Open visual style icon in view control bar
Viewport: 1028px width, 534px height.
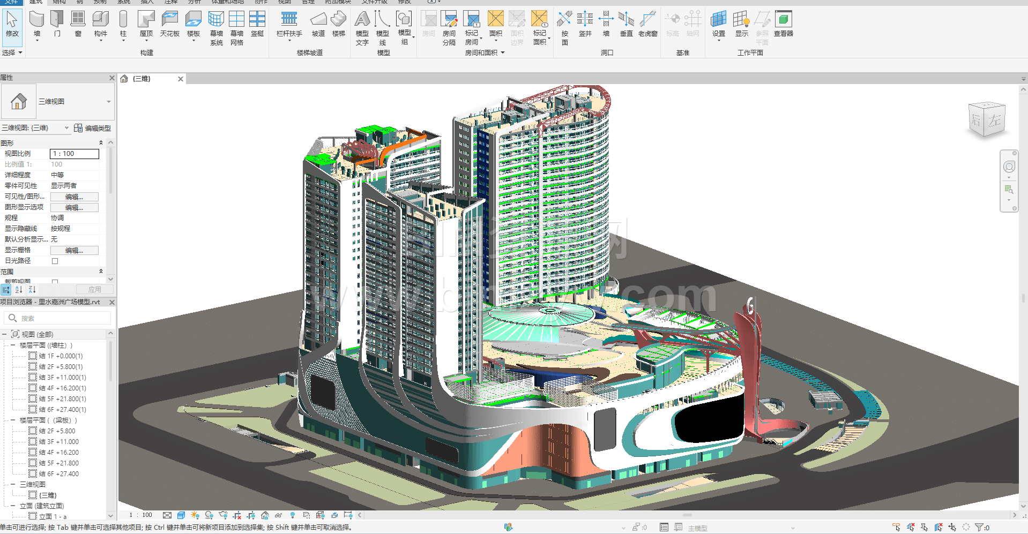point(181,515)
